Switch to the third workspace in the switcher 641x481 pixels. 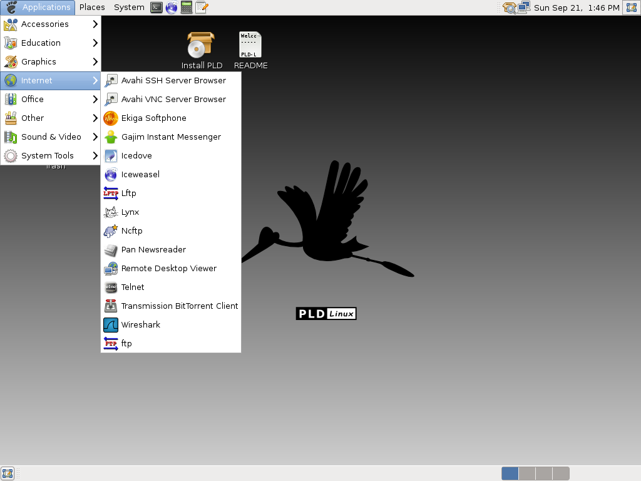tap(544, 473)
